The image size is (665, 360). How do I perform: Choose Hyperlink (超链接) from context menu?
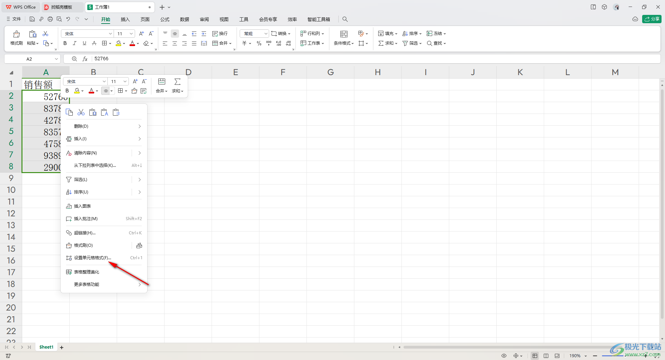pos(104,233)
